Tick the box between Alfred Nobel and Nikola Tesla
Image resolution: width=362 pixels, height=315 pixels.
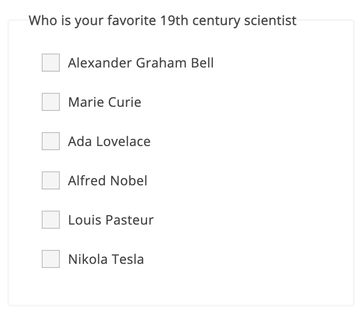pos(51,220)
